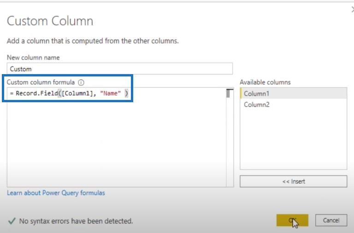Click the "No syntax errors have been detected." message
Screen dimensions: 354x233
[x=76, y=221]
